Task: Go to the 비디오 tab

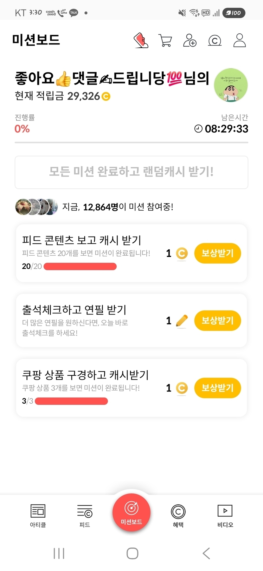Action: point(225,515)
